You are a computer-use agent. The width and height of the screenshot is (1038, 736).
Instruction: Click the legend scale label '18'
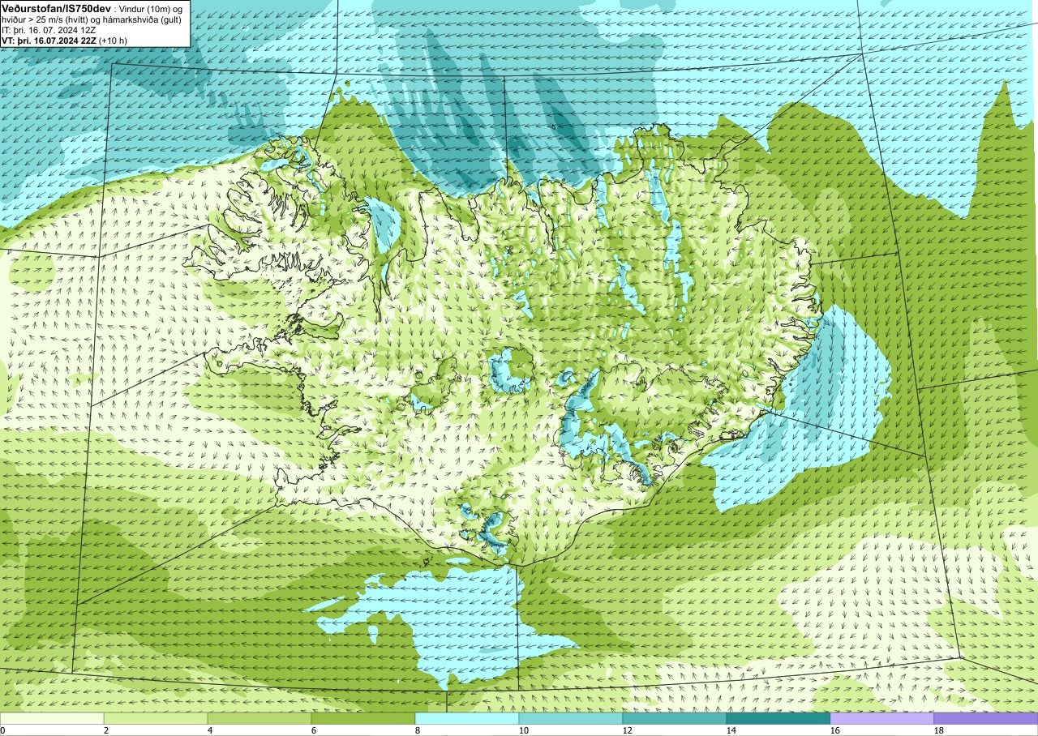939,730
